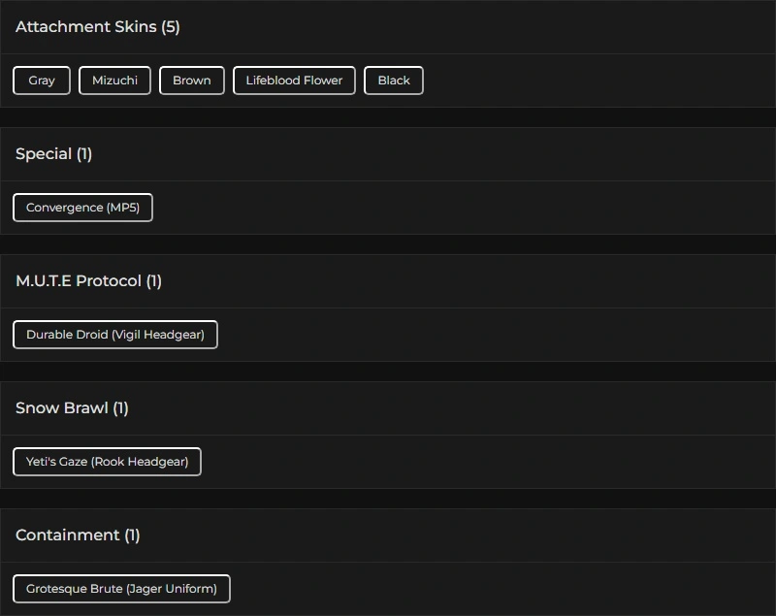Click the (5) count beside Attachment Skins

coord(171,27)
